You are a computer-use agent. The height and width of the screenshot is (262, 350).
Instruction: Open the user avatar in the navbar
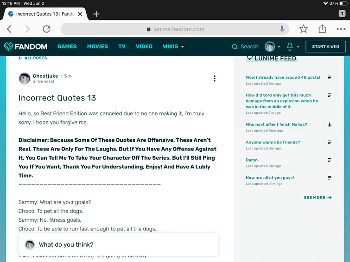pyautogui.click(x=270, y=47)
